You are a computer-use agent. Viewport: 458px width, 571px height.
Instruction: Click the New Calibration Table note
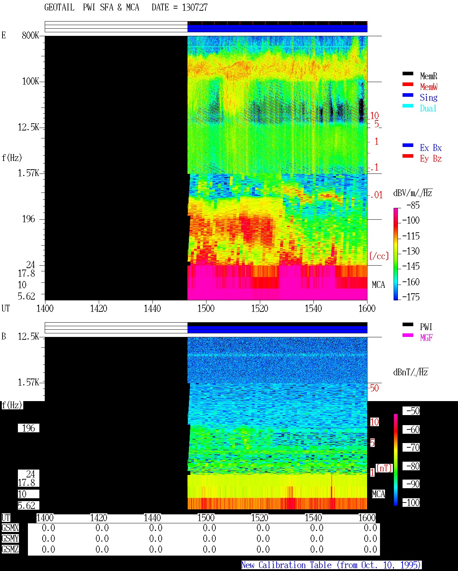[x=331, y=565]
